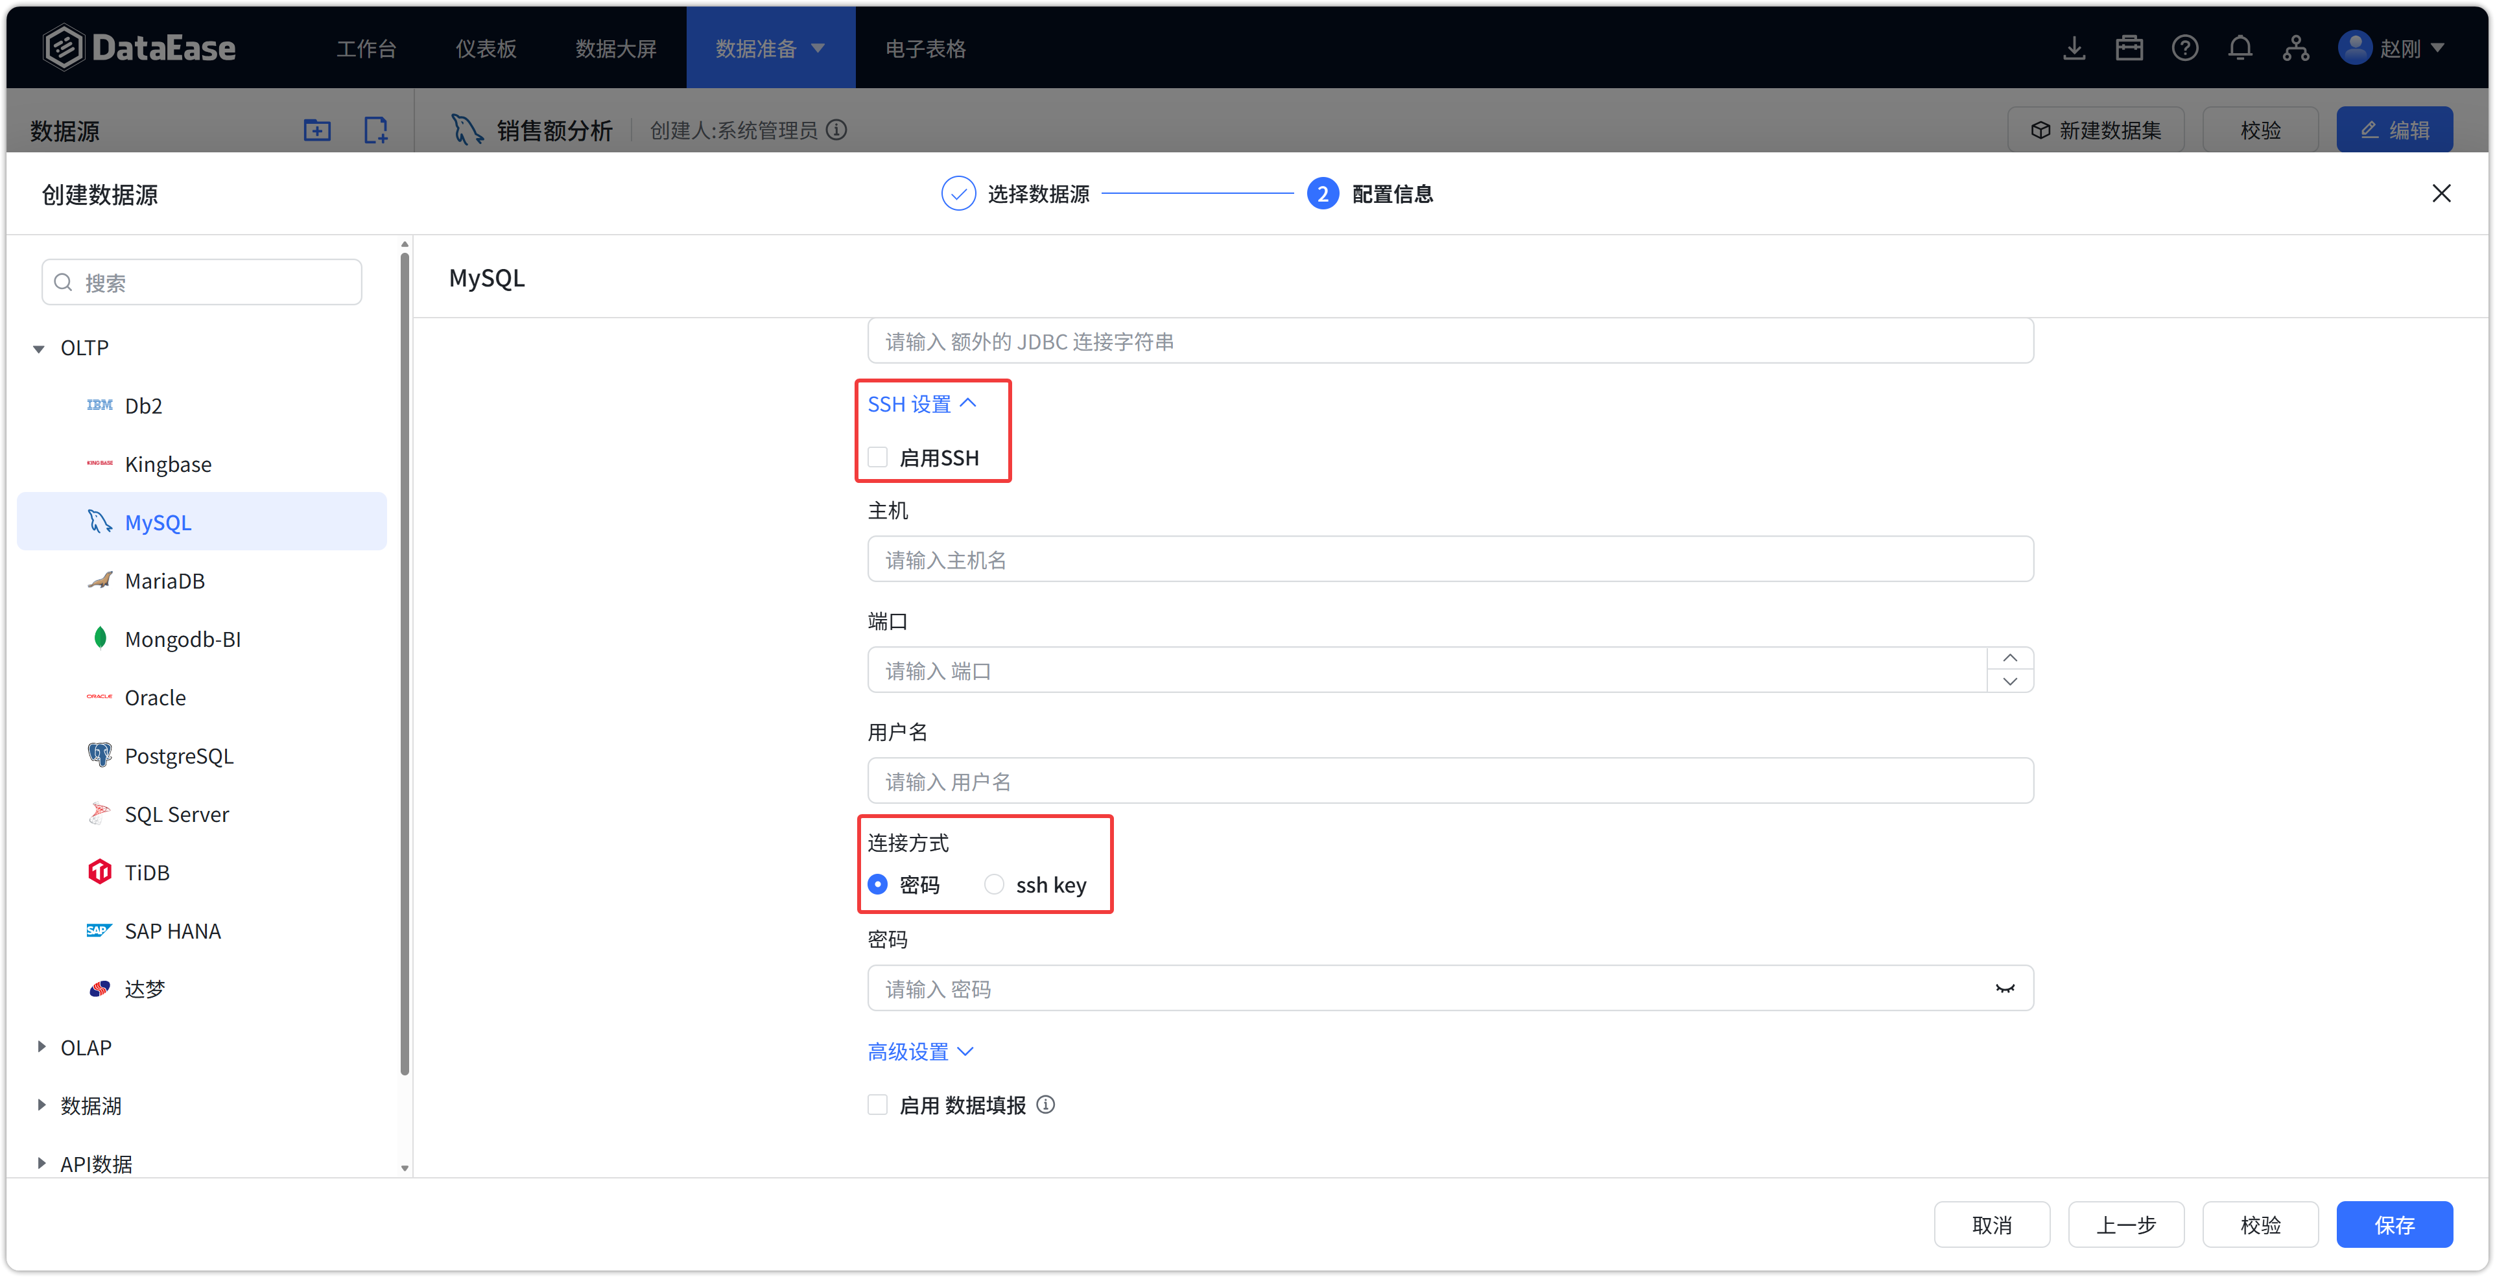This screenshot has width=2495, height=1277.
Task: Select the SAP HANA icon
Action: pyautogui.click(x=100, y=930)
